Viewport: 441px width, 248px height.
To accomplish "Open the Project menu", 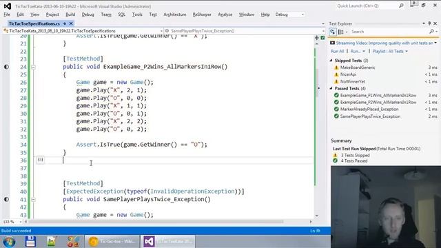I will (x=52, y=14).
